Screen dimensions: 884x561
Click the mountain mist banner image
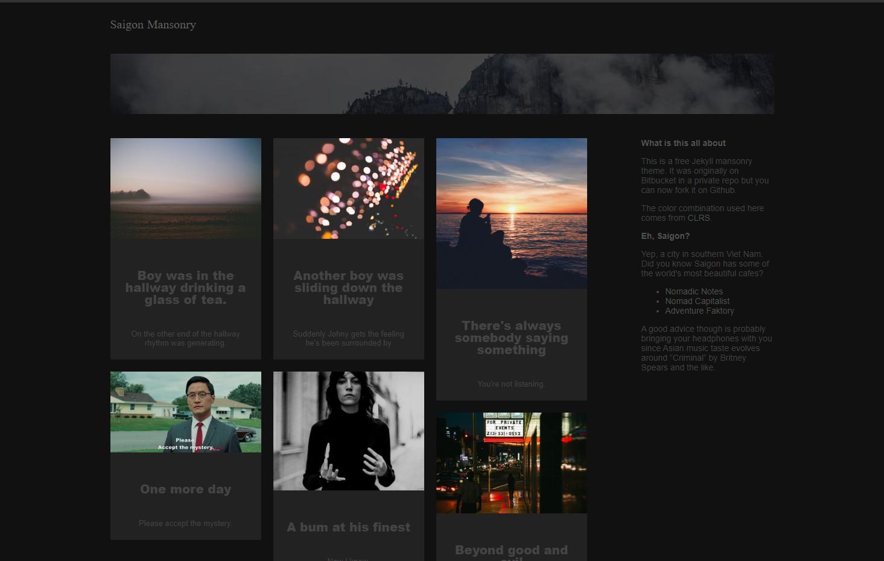point(442,84)
